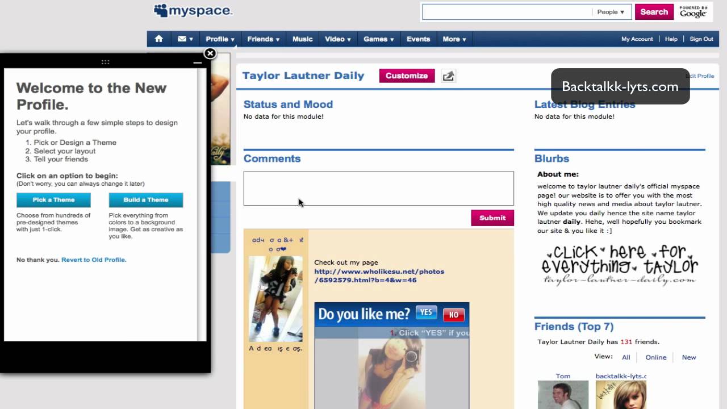Viewport: 727px width, 409px height.
Task: Click Revert to Old Profile link
Action: click(x=94, y=260)
